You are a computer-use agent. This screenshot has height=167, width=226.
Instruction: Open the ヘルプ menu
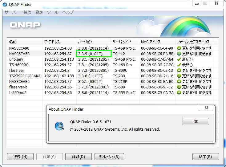click(x=68, y=12)
